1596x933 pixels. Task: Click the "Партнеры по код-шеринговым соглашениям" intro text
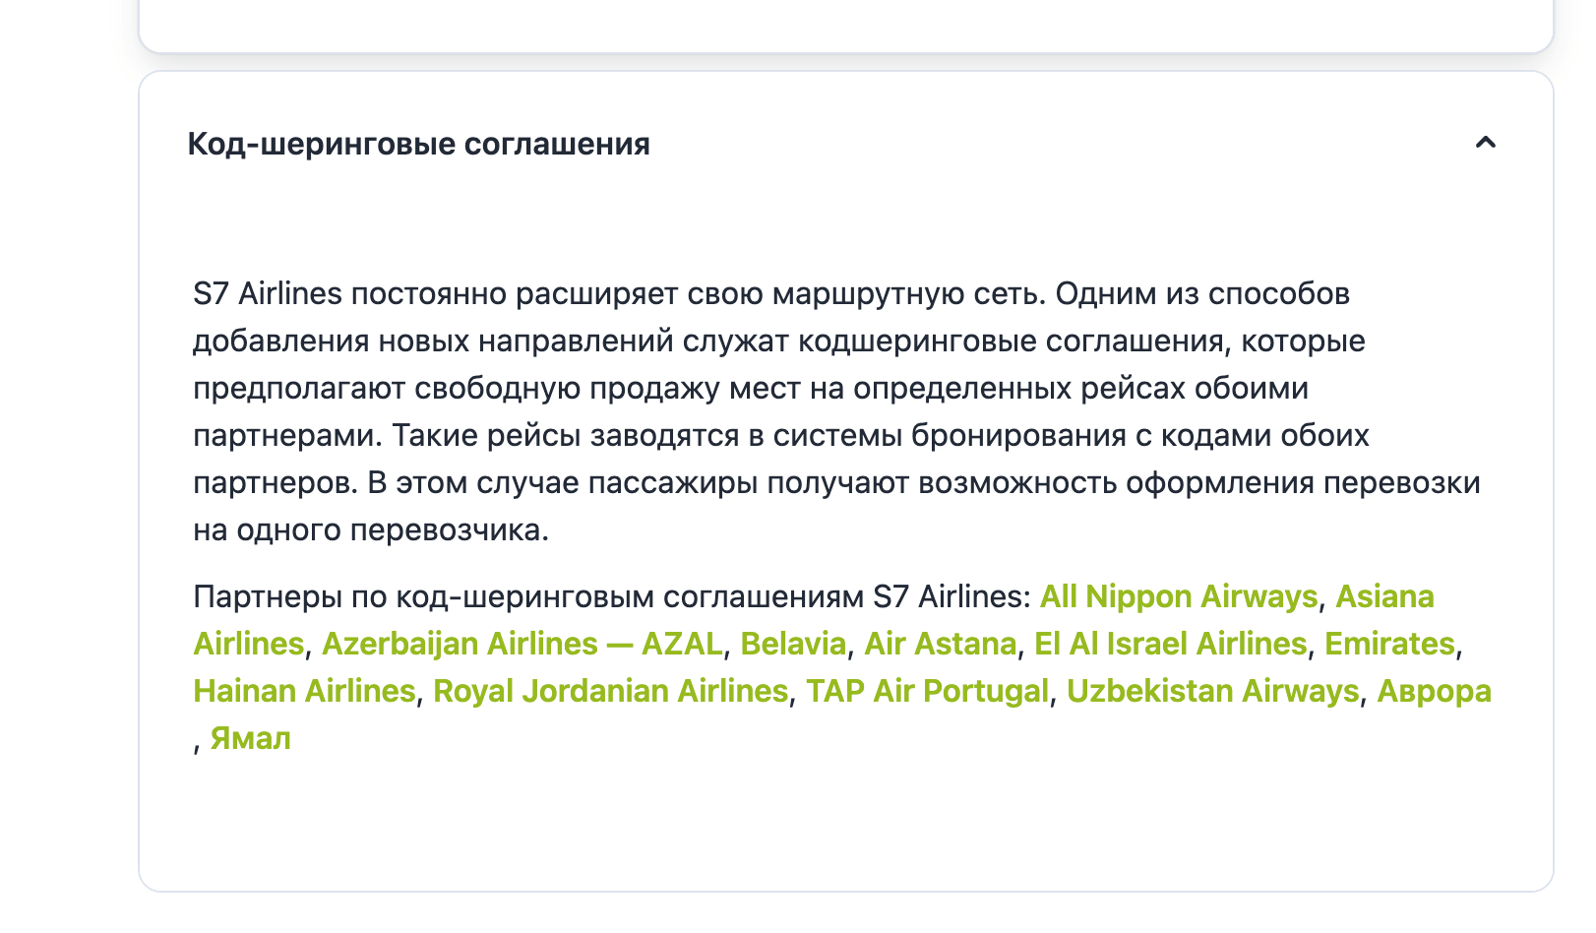[x=610, y=596]
